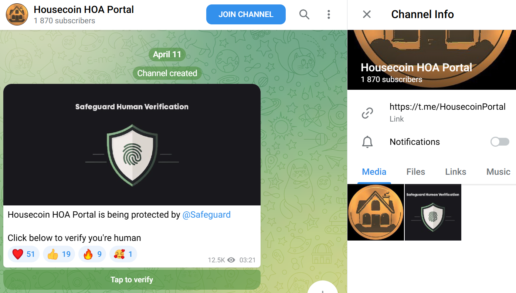Open the @Safeguard mention link

point(206,215)
